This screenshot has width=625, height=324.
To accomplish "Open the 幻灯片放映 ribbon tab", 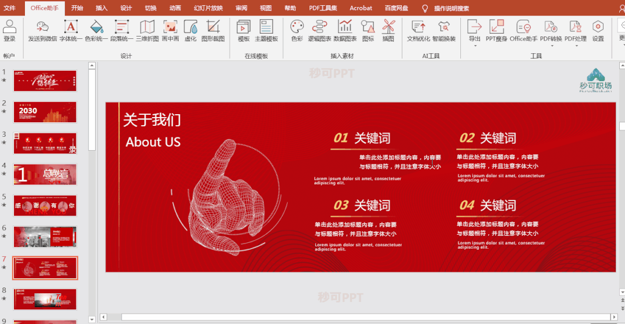I will (x=208, y=8).
